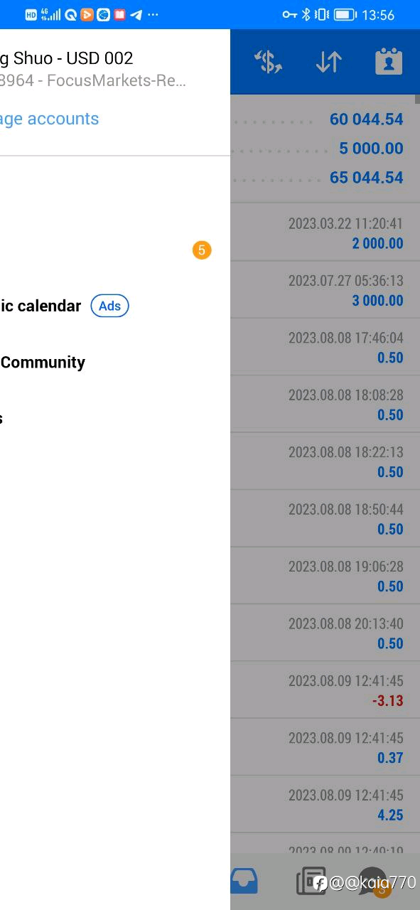The image size is (420, 910).
Task: Open the 2023.07.27 entry of 3 000.00
Action: [325, 290]
